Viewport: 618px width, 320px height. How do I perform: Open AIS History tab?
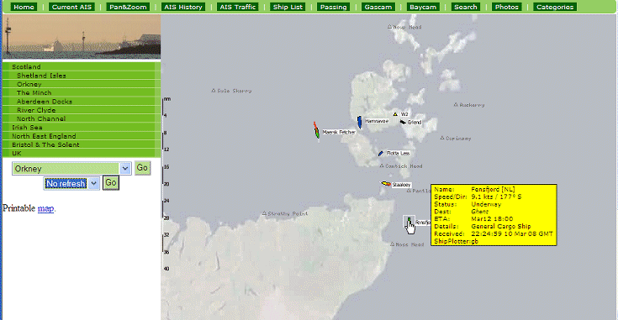pyautogui.click(x=183, y=7)
